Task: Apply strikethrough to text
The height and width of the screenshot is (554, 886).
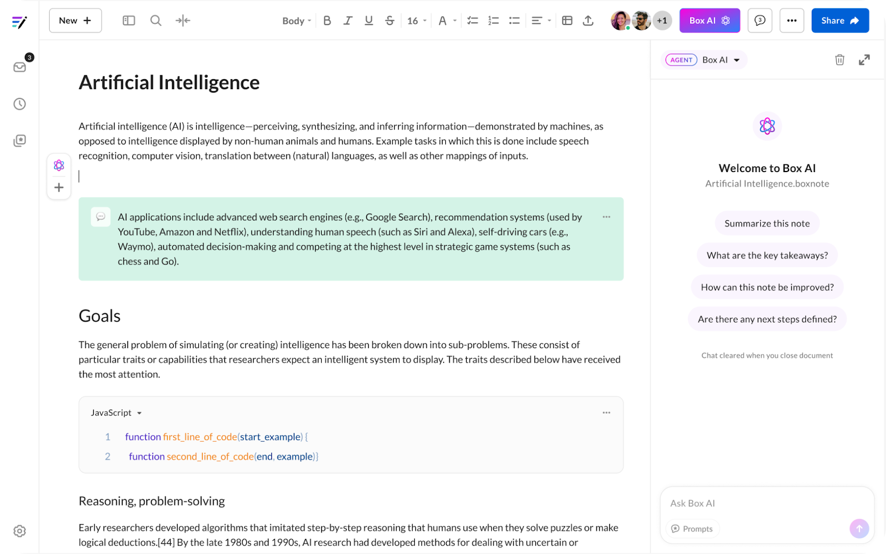Action: point(390,20)
